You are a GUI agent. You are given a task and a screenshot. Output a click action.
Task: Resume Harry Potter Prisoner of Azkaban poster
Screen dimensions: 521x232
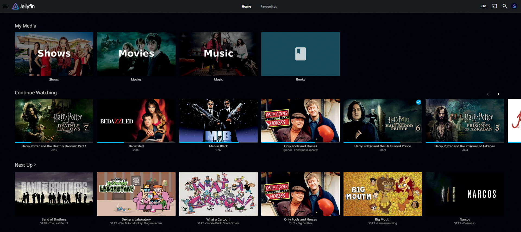point(465,120)
